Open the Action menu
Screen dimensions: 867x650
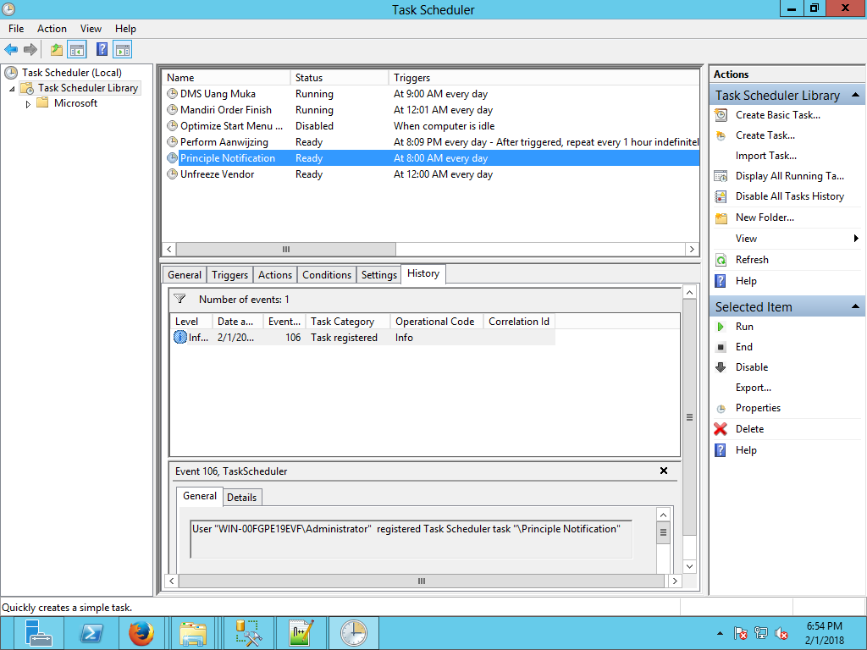pos(52,29)
